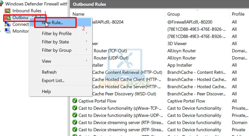Open Help from the context menu

click(x=46, y=91)
